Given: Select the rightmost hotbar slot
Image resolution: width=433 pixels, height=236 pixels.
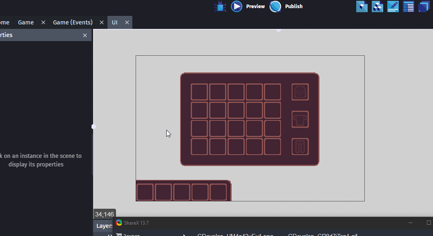Looking at the screenshot, I should 218,192.
